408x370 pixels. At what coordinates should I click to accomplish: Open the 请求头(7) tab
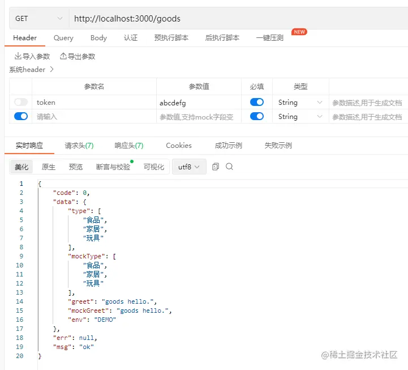click(x=79, y=146)
